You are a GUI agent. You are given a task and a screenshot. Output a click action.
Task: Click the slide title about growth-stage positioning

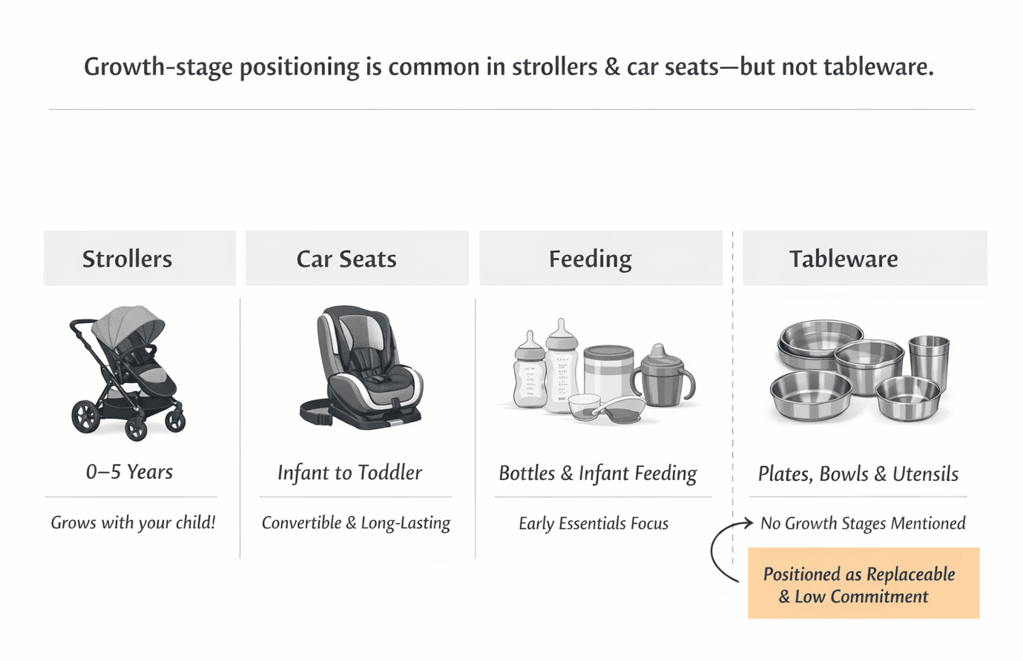(508, 67)
